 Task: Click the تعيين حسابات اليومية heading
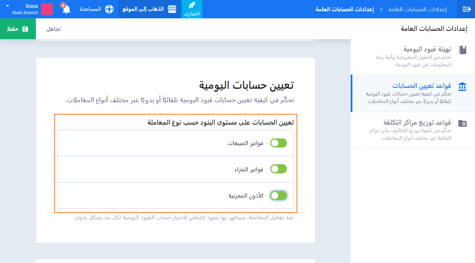246,85
